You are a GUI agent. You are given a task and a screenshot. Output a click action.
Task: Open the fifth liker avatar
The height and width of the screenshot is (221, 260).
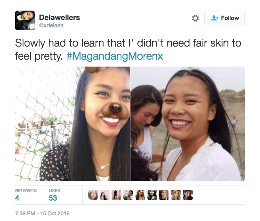point(140,195)
